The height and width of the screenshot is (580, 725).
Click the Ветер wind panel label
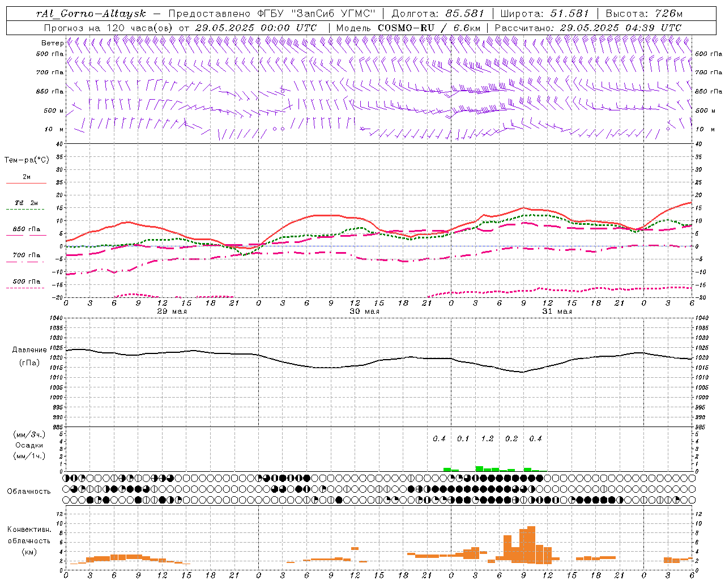point(52,43)
